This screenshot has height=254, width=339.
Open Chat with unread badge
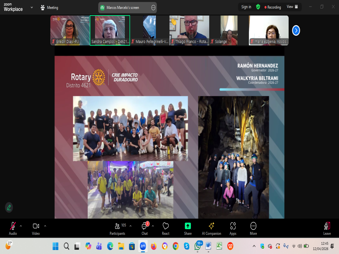click(144, 228)
